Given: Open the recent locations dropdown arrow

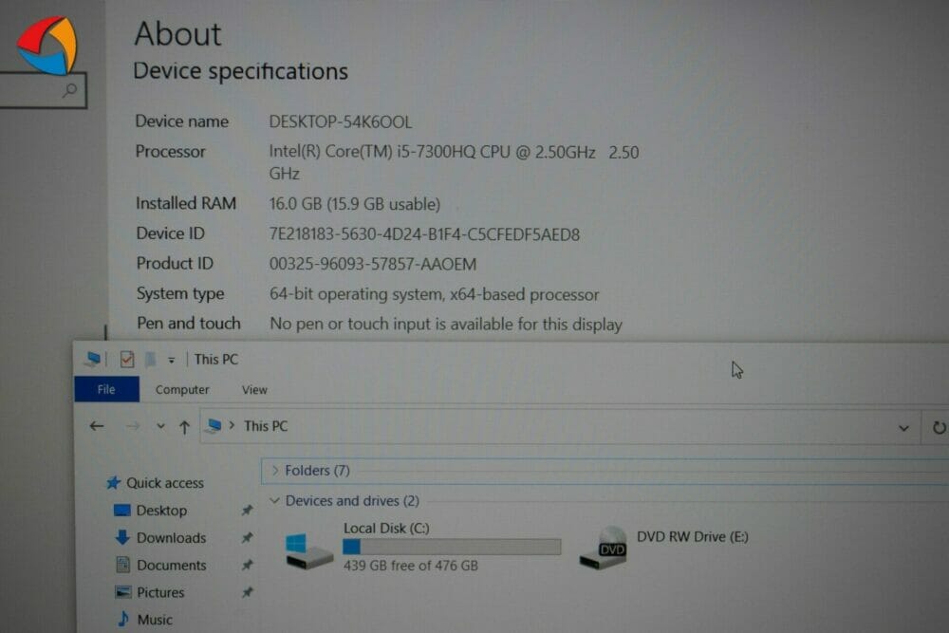Looking at the screenshot, I should click(160, 426).
